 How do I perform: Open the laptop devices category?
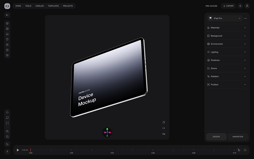coord(7,34)
